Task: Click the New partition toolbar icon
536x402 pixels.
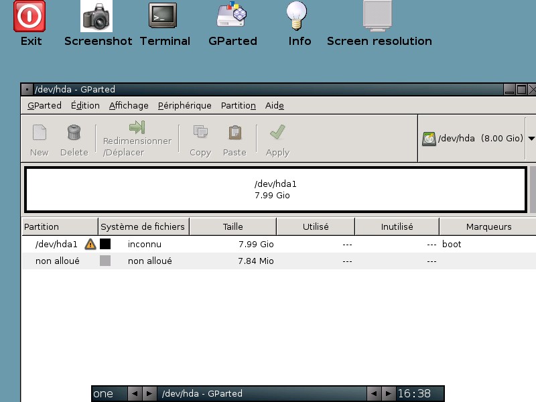Action: pos(40,133)
